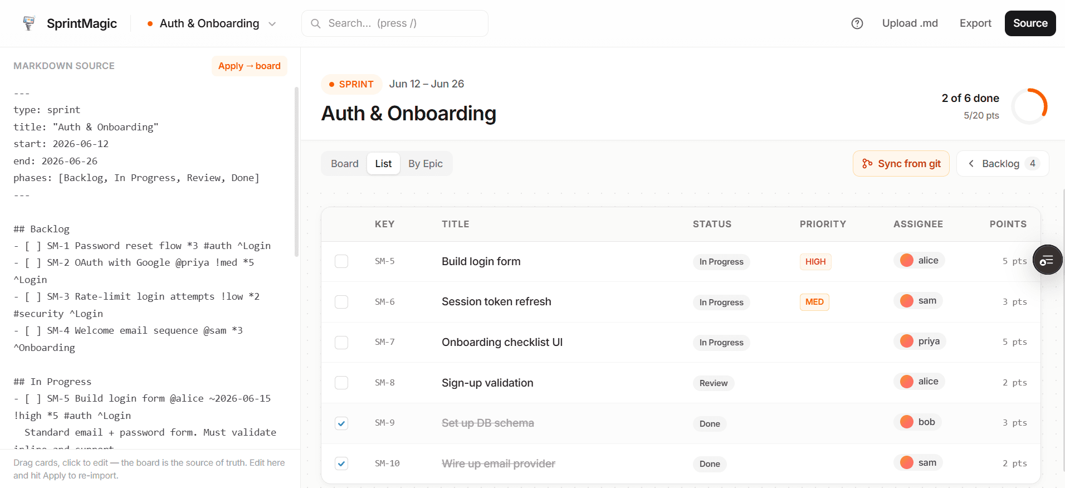1065x488 pixels.
Task: Click the SprintMagic logo icon
Action: pyautogui.click(x=29, y=23)
